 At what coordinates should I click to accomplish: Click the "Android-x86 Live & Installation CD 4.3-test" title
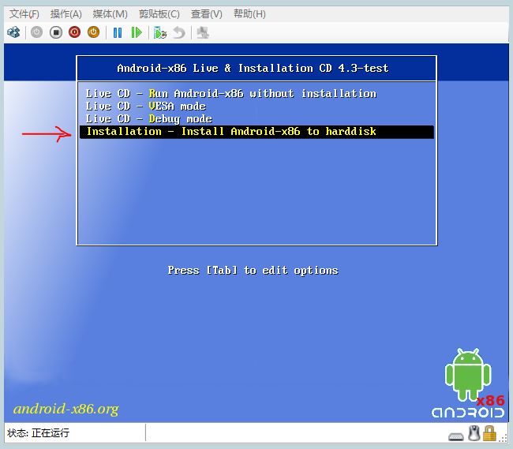click(x=253, y=69)
